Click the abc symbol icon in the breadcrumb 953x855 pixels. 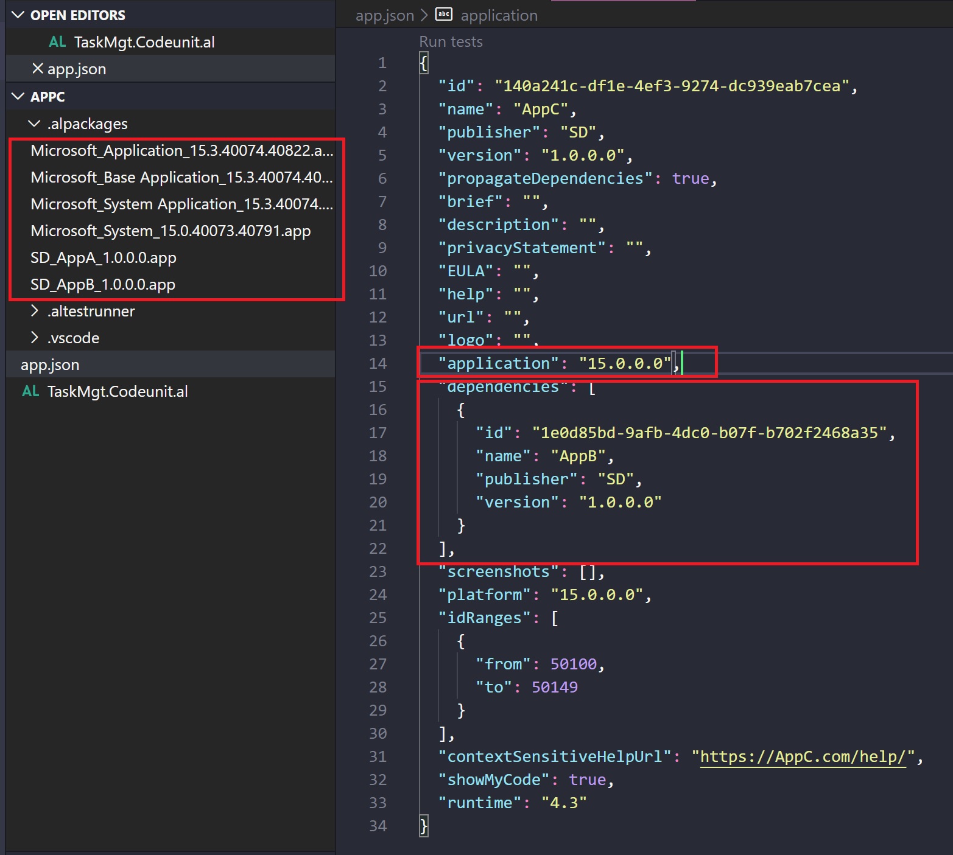point(443,14)
